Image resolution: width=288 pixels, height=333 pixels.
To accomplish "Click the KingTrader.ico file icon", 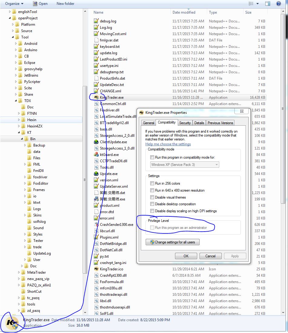I will click(96, 269).
